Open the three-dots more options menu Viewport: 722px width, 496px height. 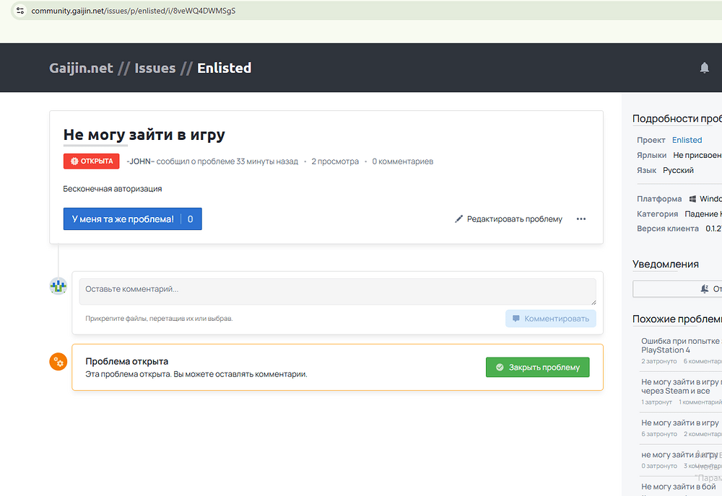[581, 219]
